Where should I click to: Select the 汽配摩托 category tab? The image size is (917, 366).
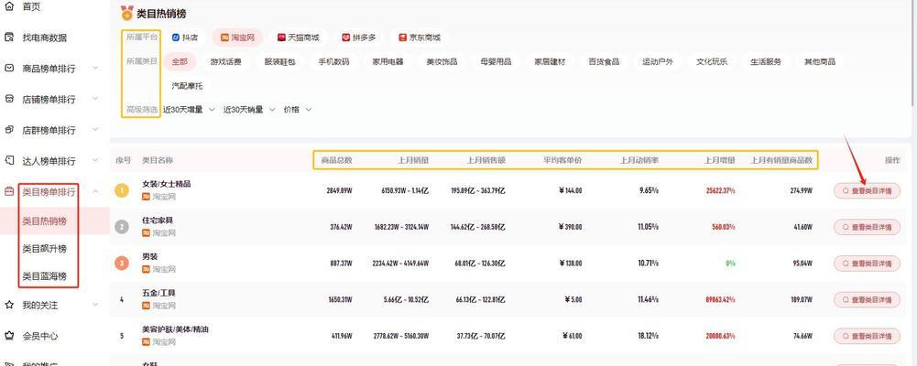pyautogui.click(x=187, y=86)
